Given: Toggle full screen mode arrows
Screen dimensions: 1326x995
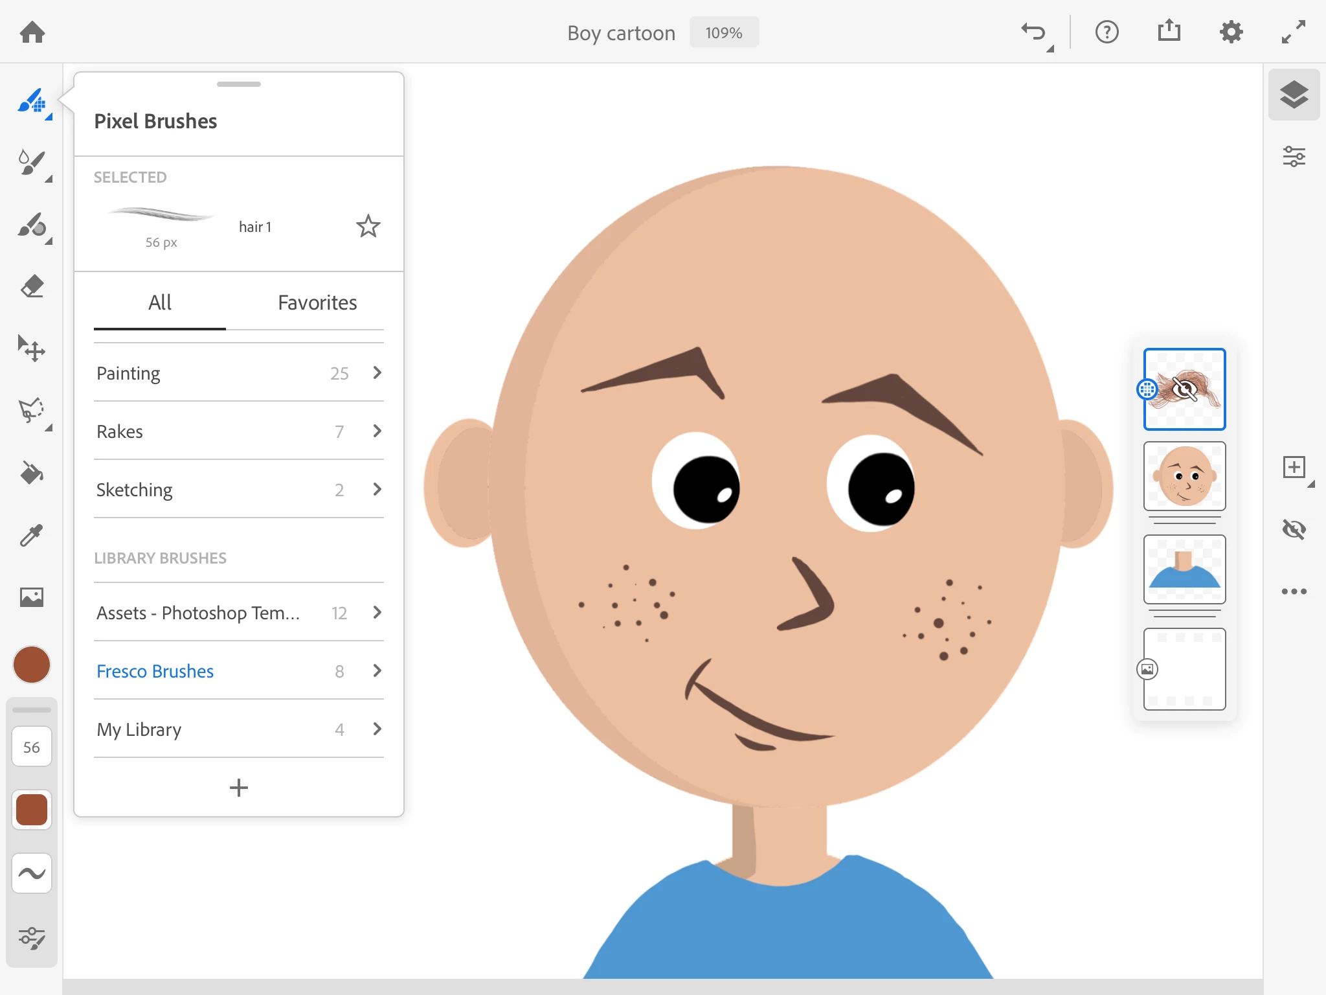Looking at the screenshot, I should [x=1293, y=32].
